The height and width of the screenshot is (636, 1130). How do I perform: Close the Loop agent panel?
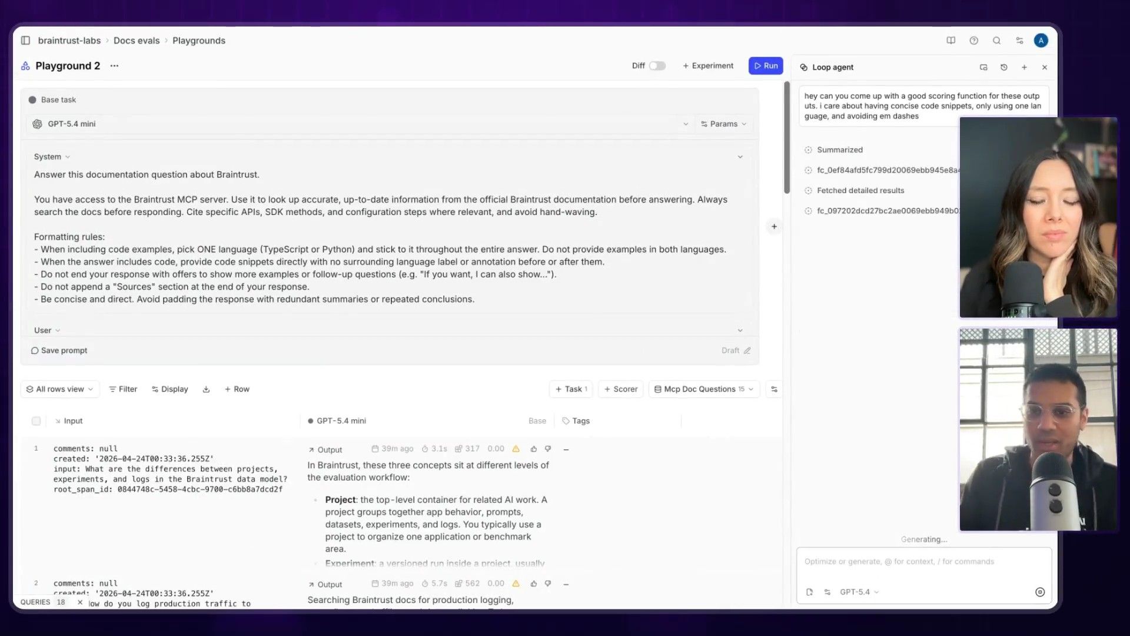pos(1045,67)
